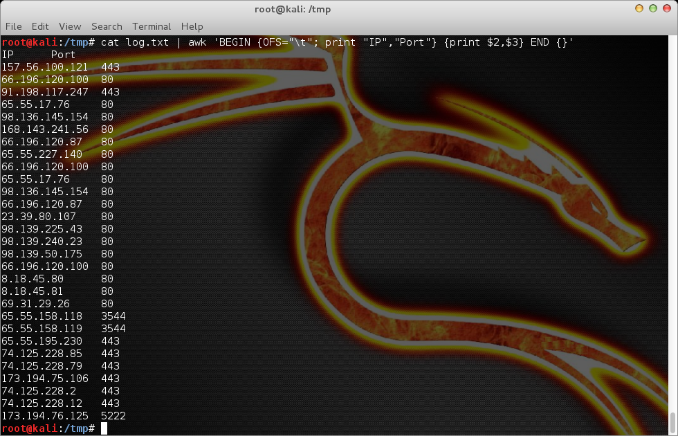
Task: Select IP 65.55.227.140
Action: (42, 154)
